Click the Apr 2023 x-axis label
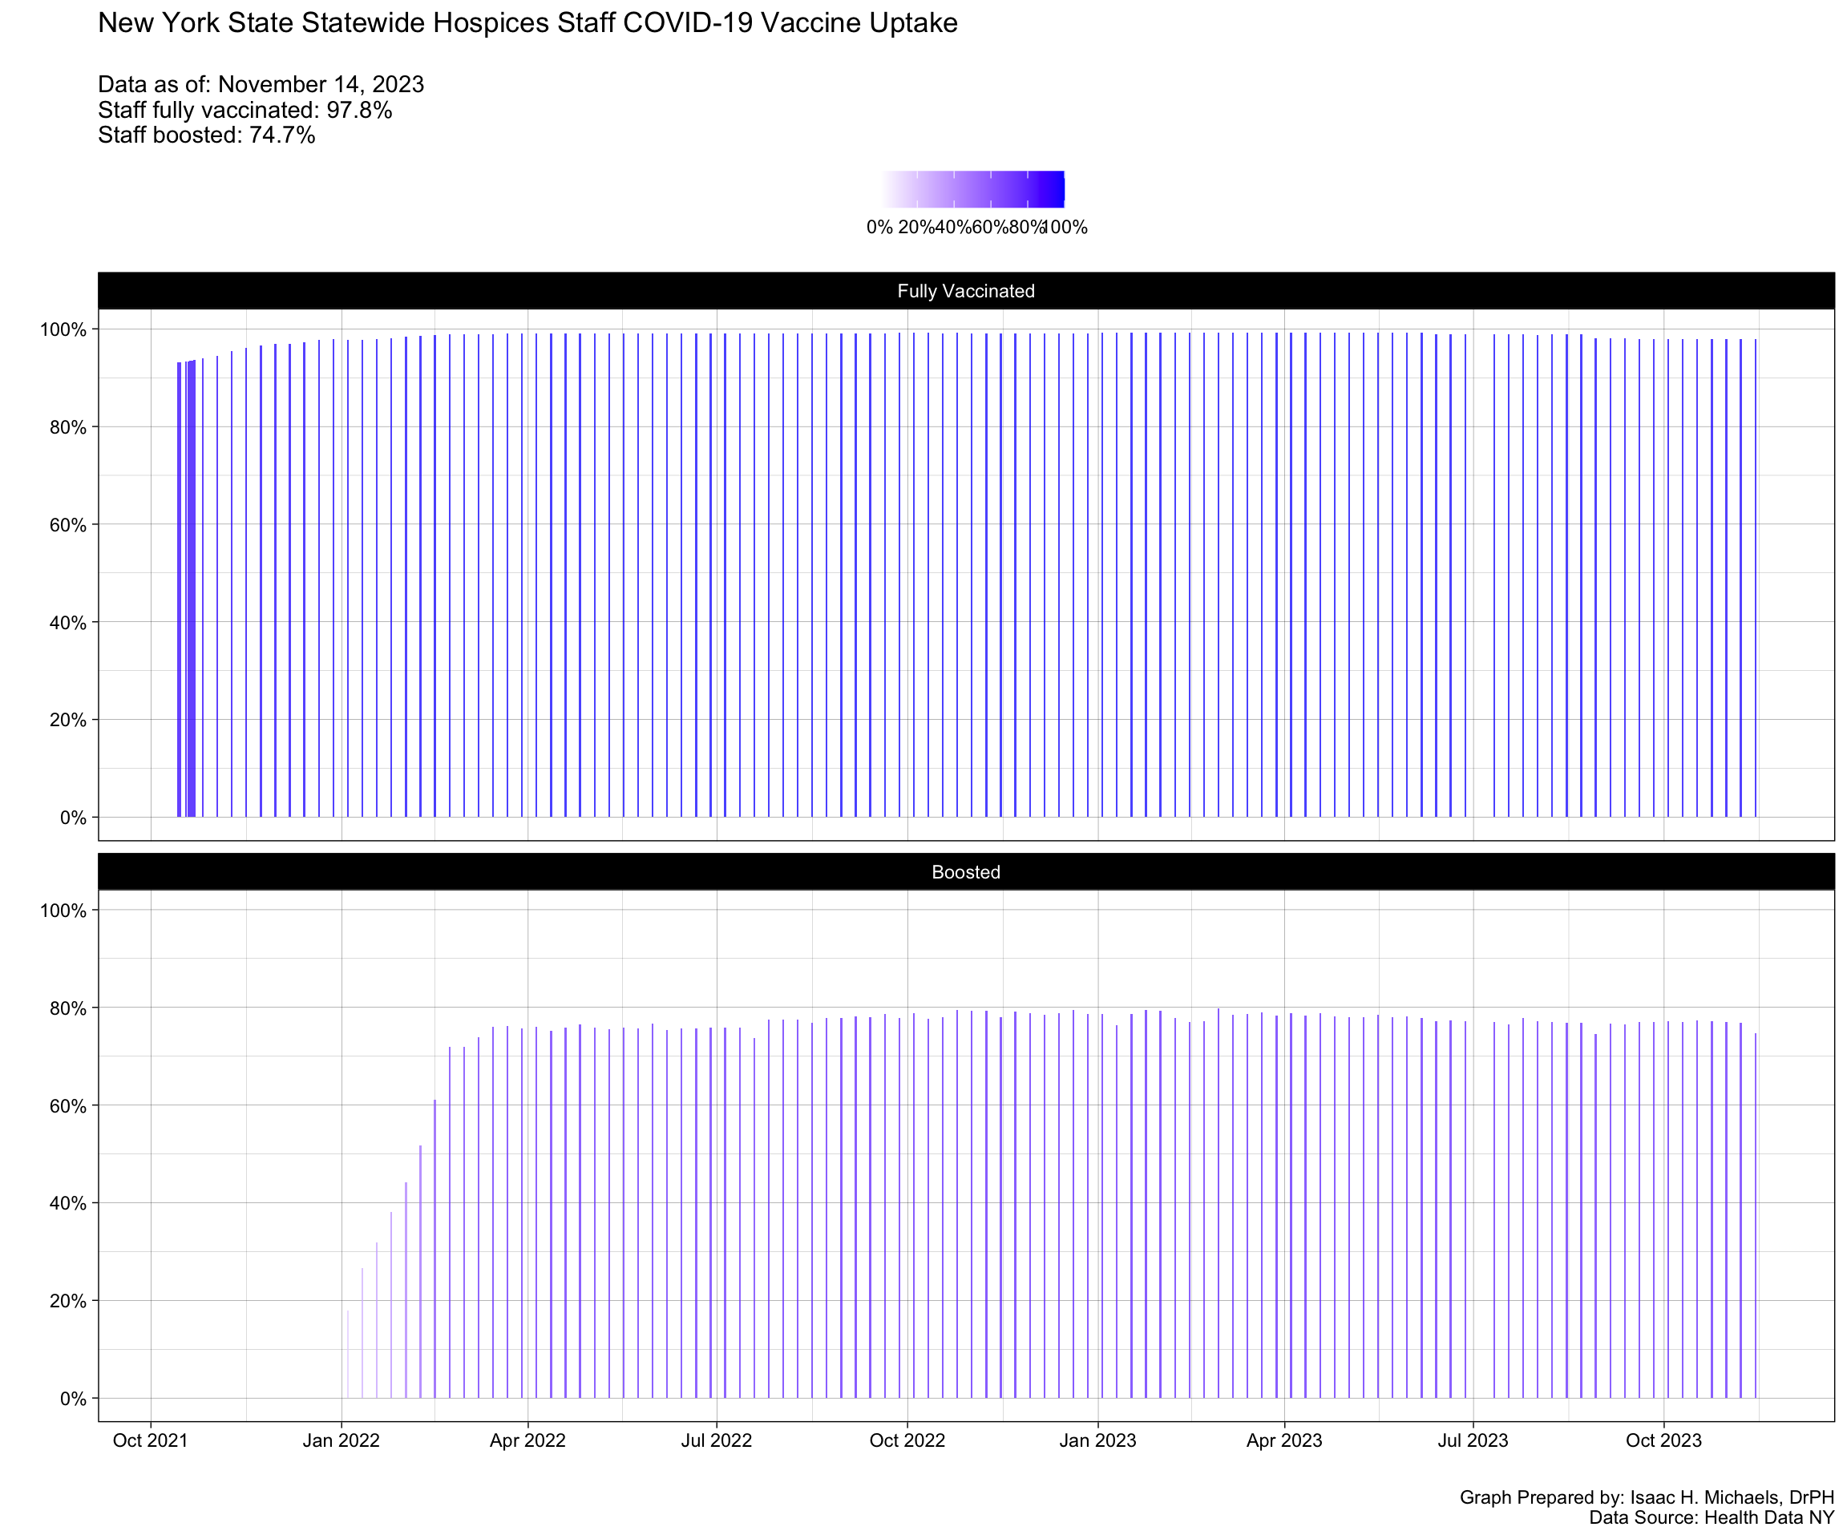1847x1539 pixels. tap(1284, 1440)
